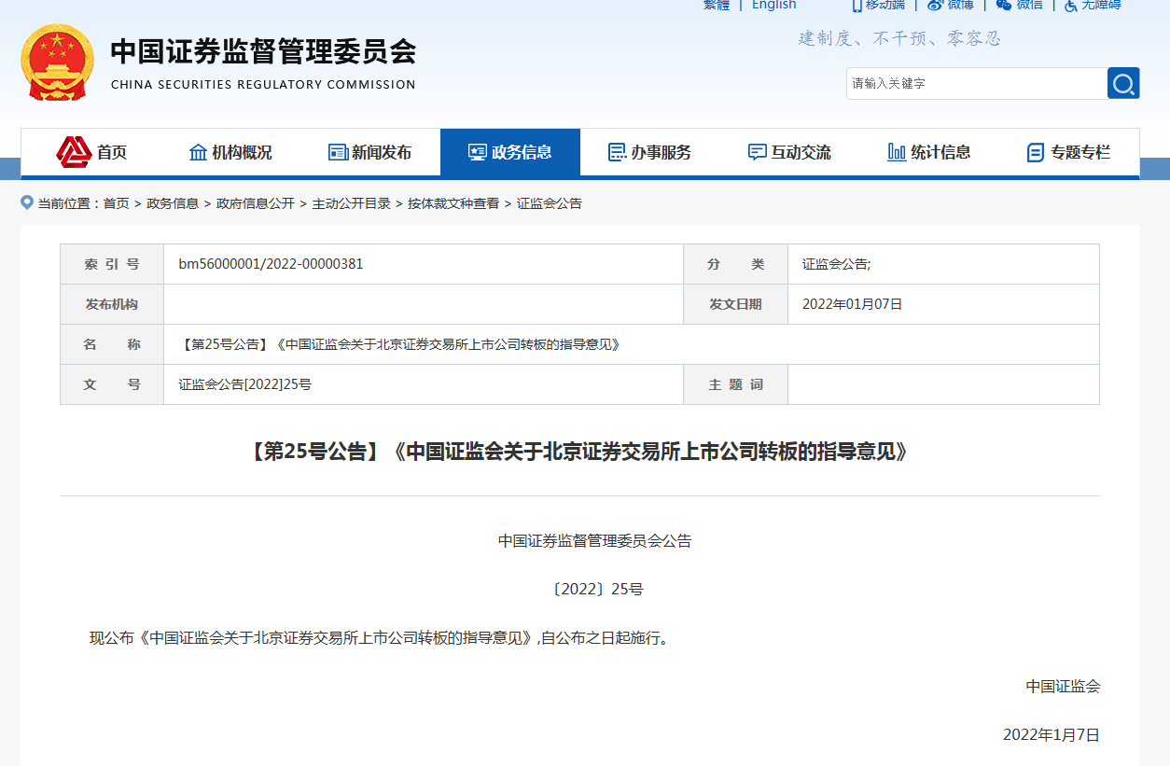Image resolution: width=1170 pixels, height=766 pixels.
Task: Open the 专题专栏 navigation menu
Action: (1069, 152)
